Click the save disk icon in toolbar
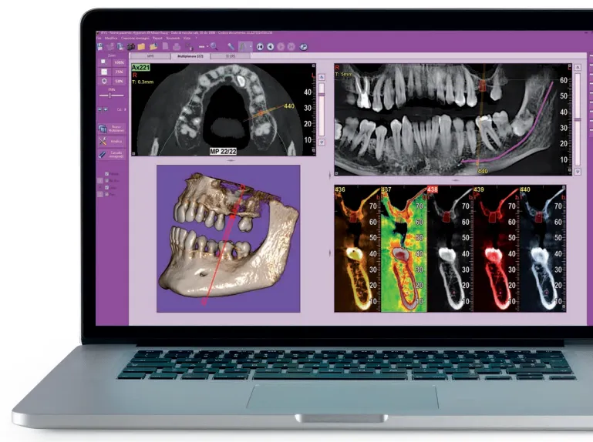 (102, 46)
